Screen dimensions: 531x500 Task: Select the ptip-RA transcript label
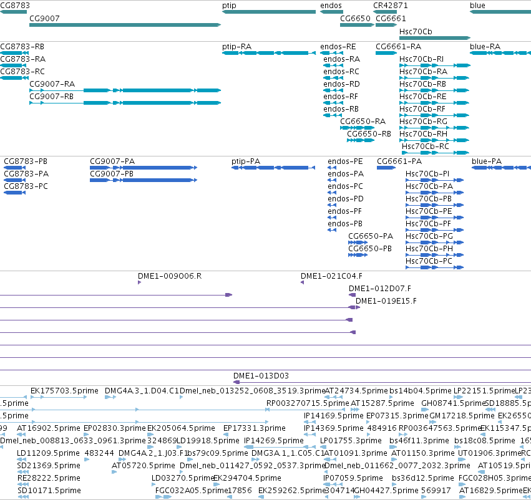pos(236,46)
